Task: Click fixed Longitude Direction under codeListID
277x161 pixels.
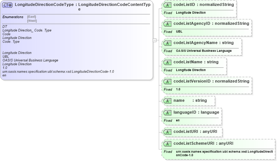Action: click(191, 13)
